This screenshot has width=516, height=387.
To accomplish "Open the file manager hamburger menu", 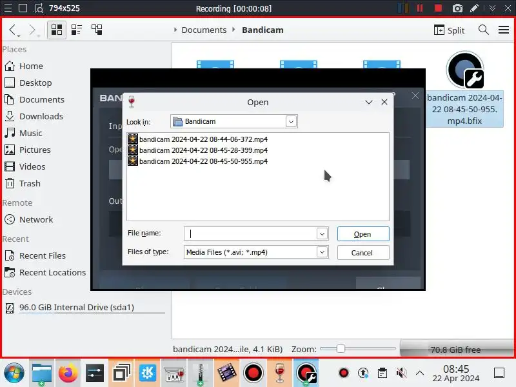I will point(504,30).
